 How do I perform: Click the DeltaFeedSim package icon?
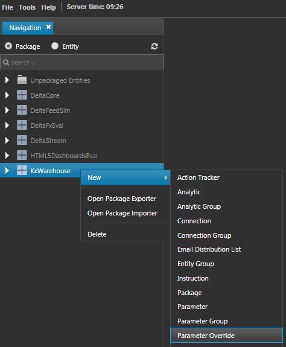click(x=22, y=110)
